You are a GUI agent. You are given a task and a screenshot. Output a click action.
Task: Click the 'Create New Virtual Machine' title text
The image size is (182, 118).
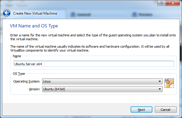[35, 13]
